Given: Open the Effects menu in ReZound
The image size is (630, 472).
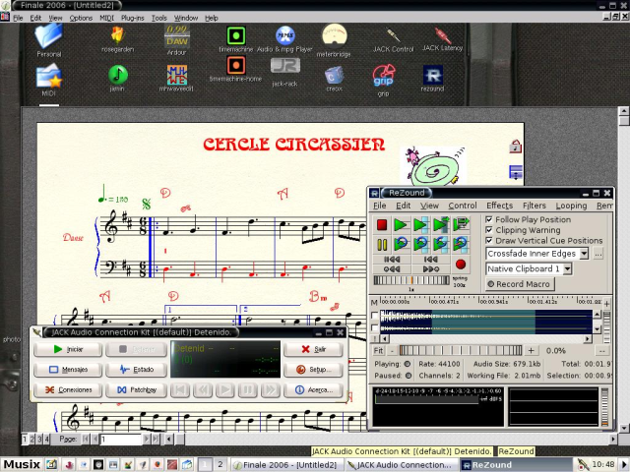Looking at the screenshot, I should coord(499,206).
